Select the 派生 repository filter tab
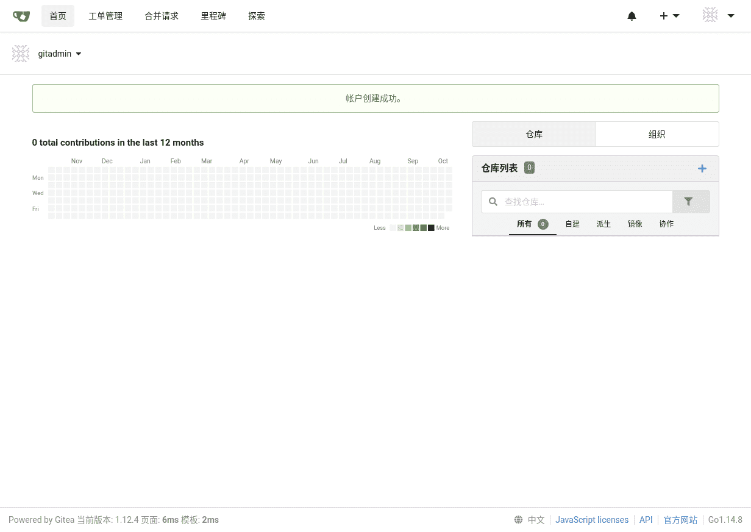This screenshot has width=751, height=532. click(603, 224)
